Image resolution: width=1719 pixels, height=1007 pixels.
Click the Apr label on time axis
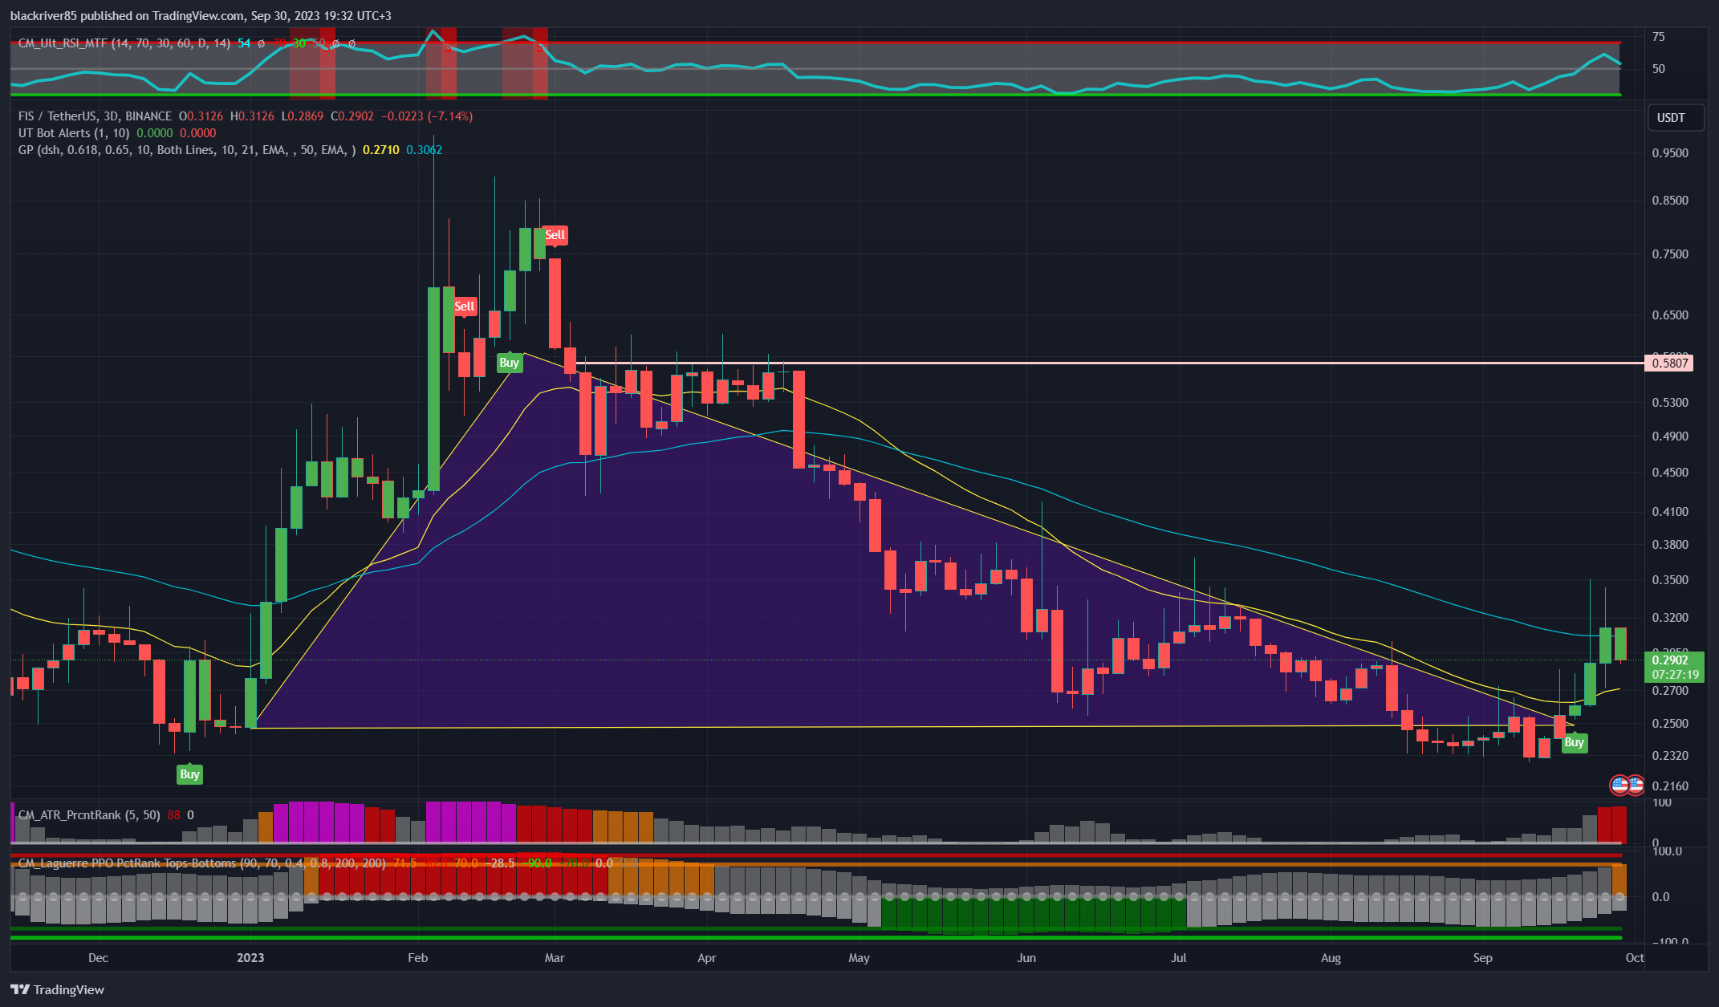click(706, 958)
